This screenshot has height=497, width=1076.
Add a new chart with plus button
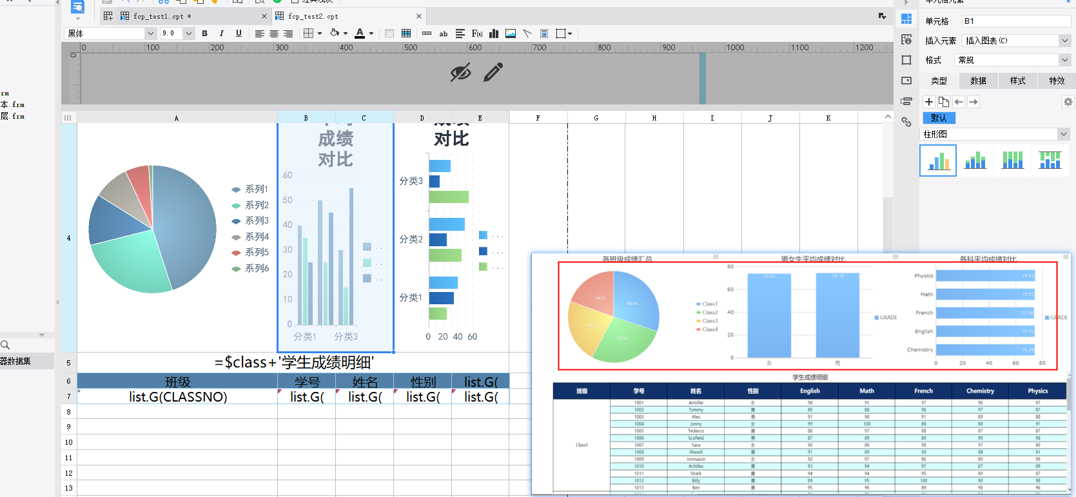click(x=929, y=102)
